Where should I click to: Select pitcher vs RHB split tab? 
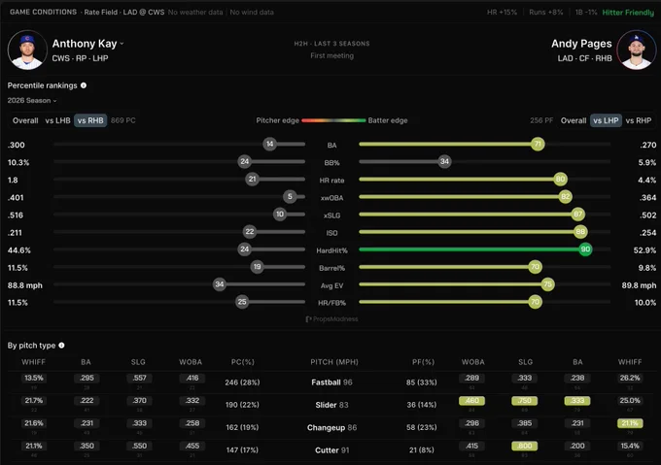(90, 120)
